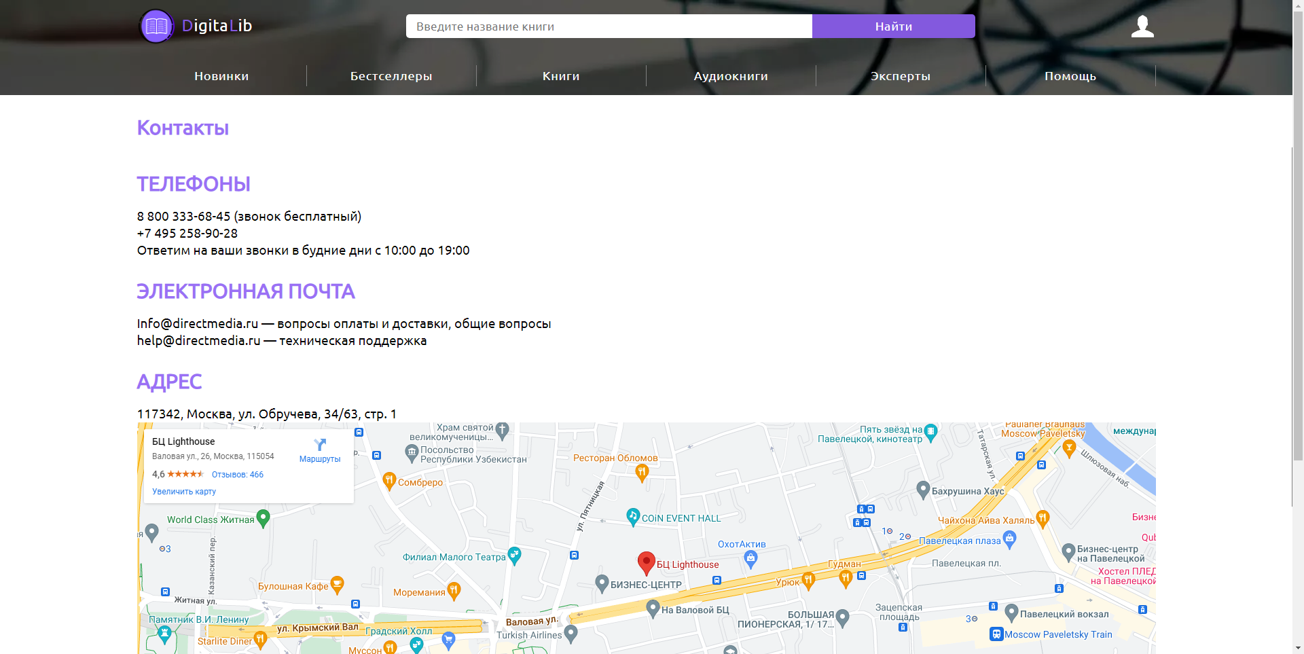Open the Помощь menu item
Image resolution: width=1304 pixels, height=654 pixels.
1070,76
